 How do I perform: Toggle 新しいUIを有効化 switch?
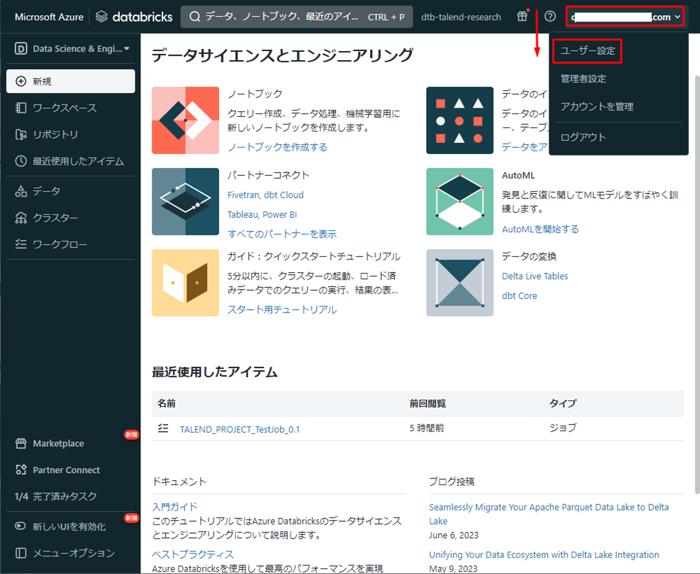20,526
